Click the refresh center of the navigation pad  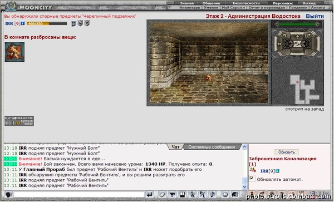tap(297, 43)
